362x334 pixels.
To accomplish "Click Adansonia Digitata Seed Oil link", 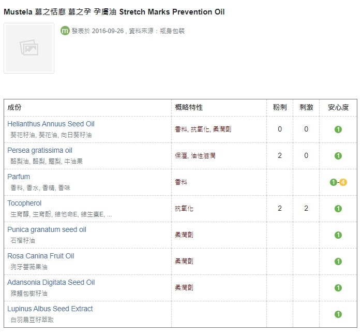I will (x=51, y=282).
